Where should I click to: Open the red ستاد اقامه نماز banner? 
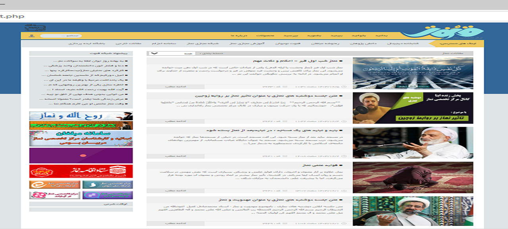click(81, 171)
